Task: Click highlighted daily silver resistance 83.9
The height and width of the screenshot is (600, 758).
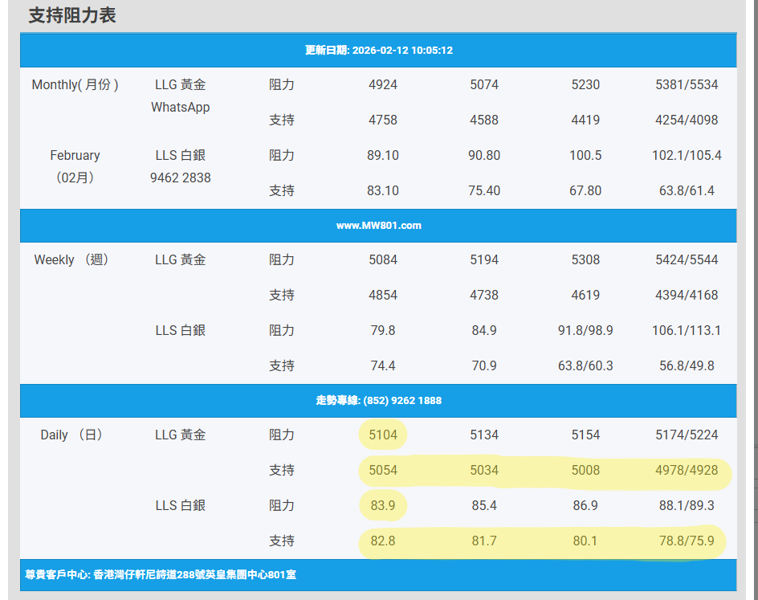Action: point(383,505)
